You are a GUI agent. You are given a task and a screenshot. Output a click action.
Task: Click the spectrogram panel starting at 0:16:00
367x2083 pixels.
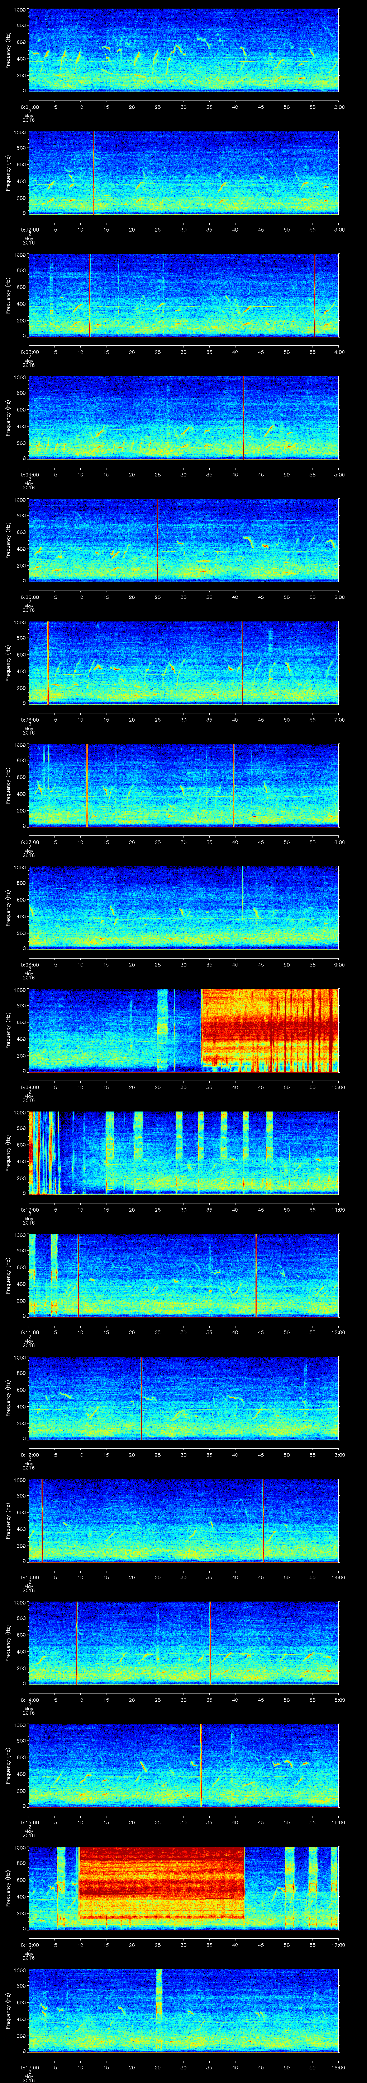pyautogui.click(x=184, y=1887)
